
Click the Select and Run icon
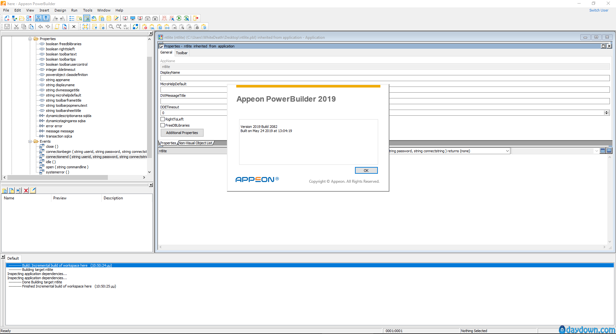pos(187,18)
